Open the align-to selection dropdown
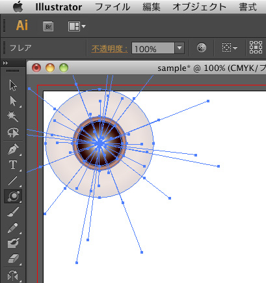This screenshot has width=266, height=283. click(230, 48)
